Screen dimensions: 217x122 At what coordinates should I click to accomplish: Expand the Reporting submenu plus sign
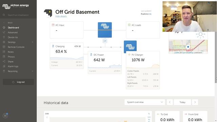point(33,71)
